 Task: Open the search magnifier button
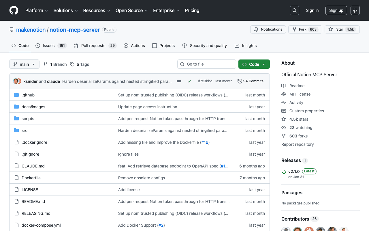click(x=295, y=10)
